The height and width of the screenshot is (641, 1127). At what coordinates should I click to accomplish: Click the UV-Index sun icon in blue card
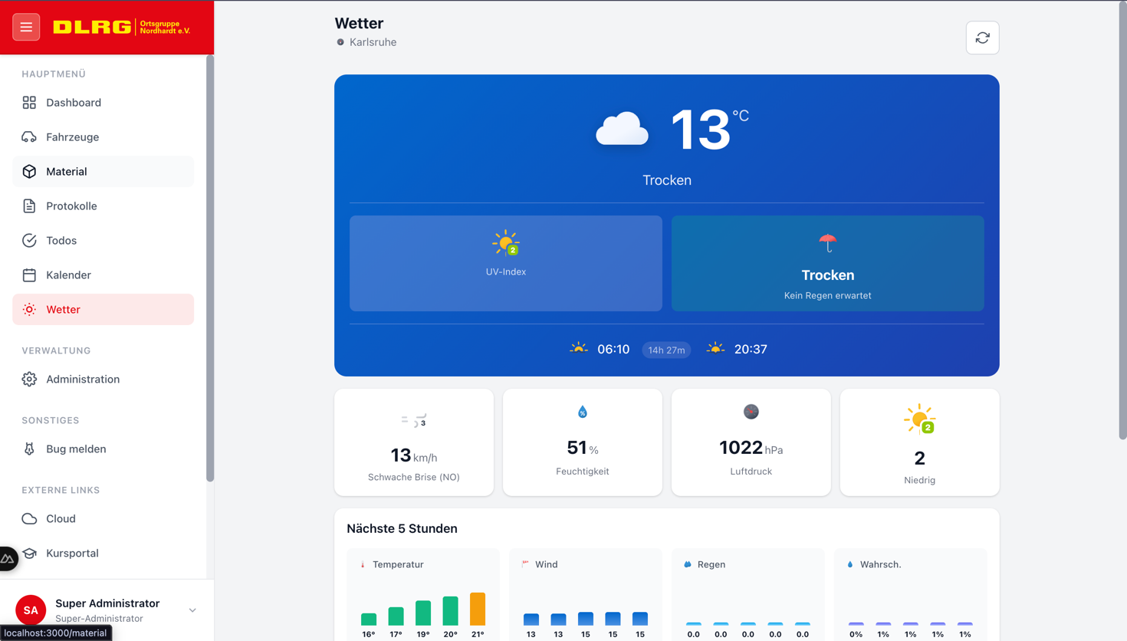pyautogui.click(x=506, y=243)
